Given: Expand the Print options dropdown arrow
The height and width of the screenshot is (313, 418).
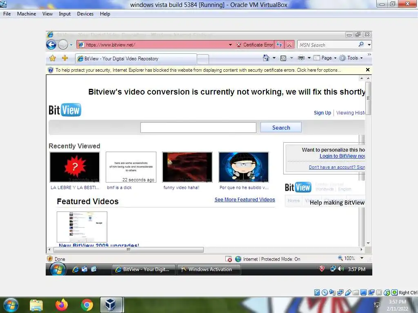Looking at the screenshot, I should [309, 58].
